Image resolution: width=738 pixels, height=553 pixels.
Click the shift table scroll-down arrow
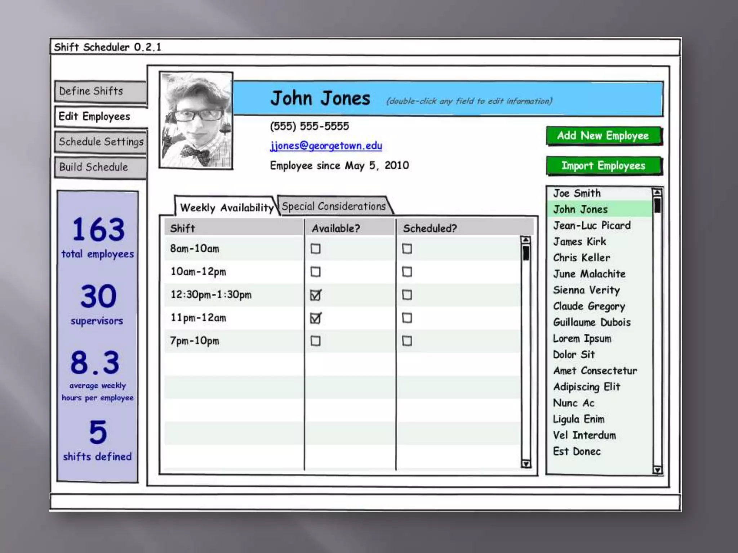[526, 464]
